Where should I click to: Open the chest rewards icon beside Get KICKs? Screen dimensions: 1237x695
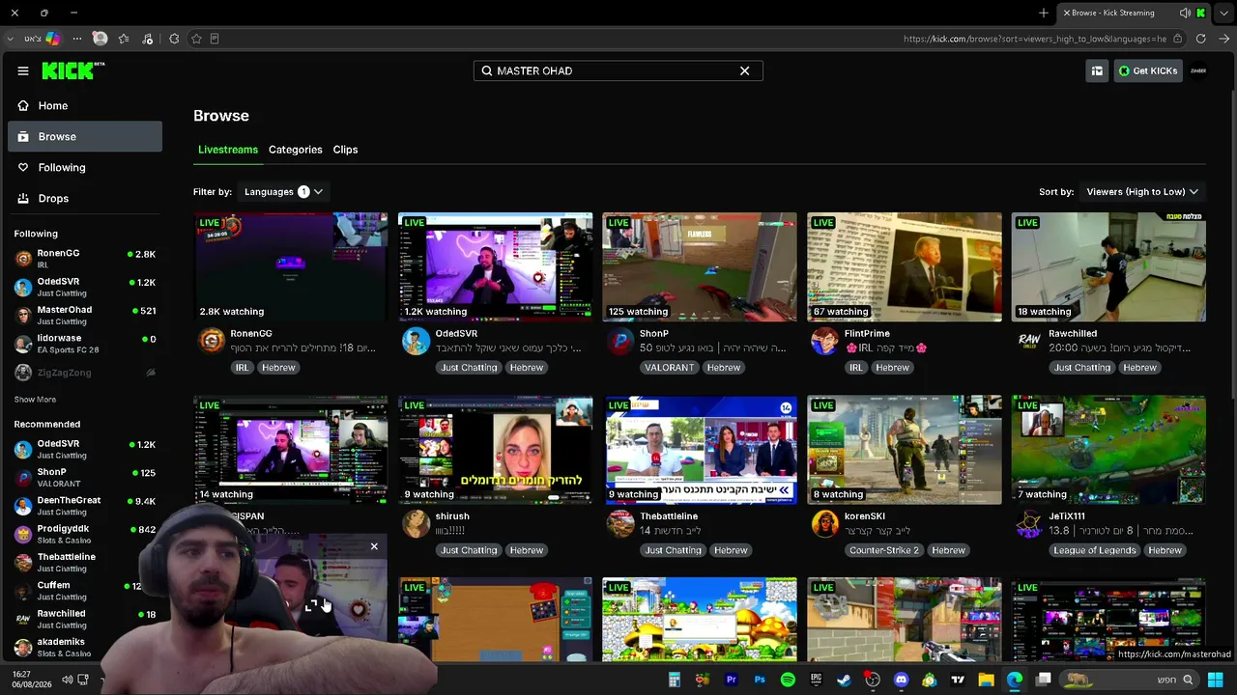click(1097, 70)
